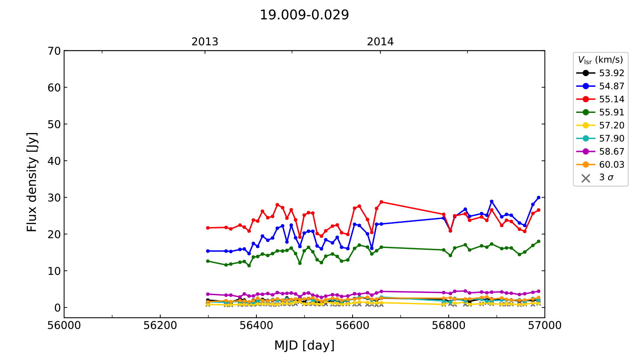The image size is (641, 361).
Task: Click the 57000 x-axis tick label
Action: click(x=544, y=325)
